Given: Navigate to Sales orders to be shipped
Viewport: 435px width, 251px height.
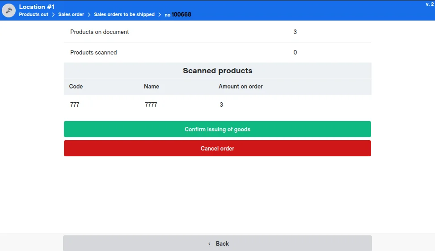Looking at the screenshot, I should pos(124,14).
